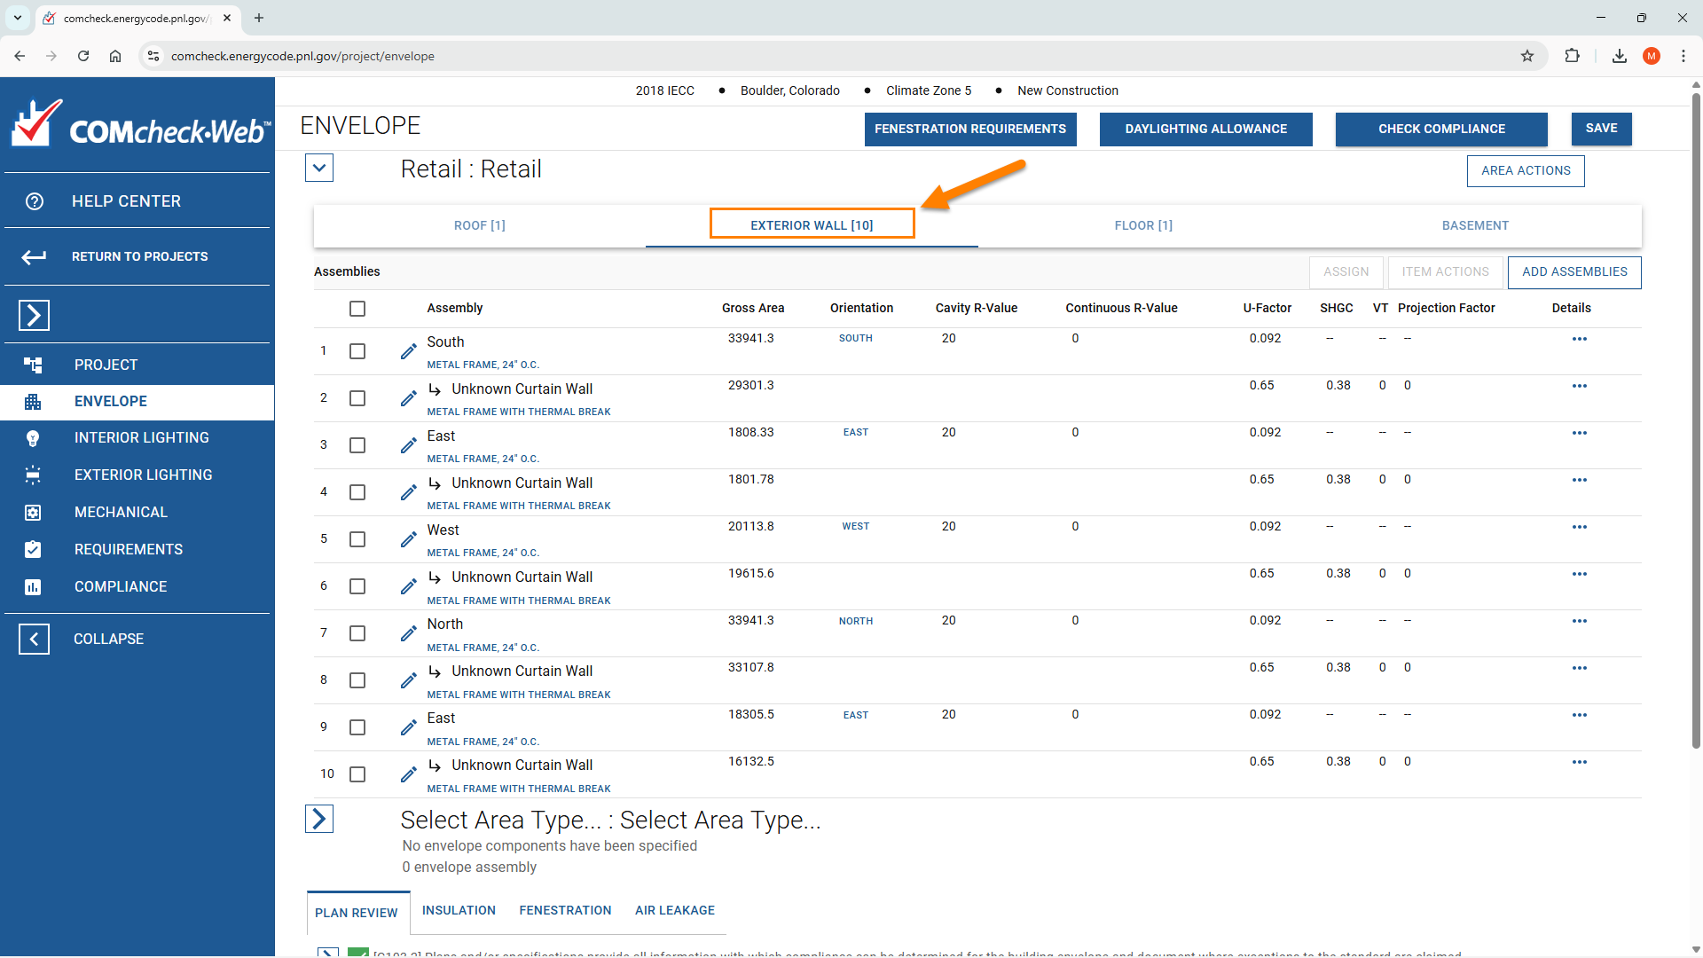Image resolution: width=1703 pixels, height=958 pixels.
Task: Click details ellipsis on row 9 East wall
Action: (1579, 715)
